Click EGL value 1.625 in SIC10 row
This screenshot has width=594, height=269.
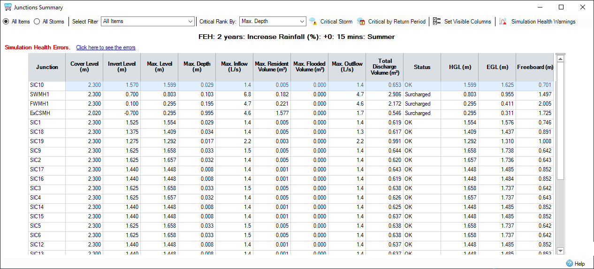497,85
